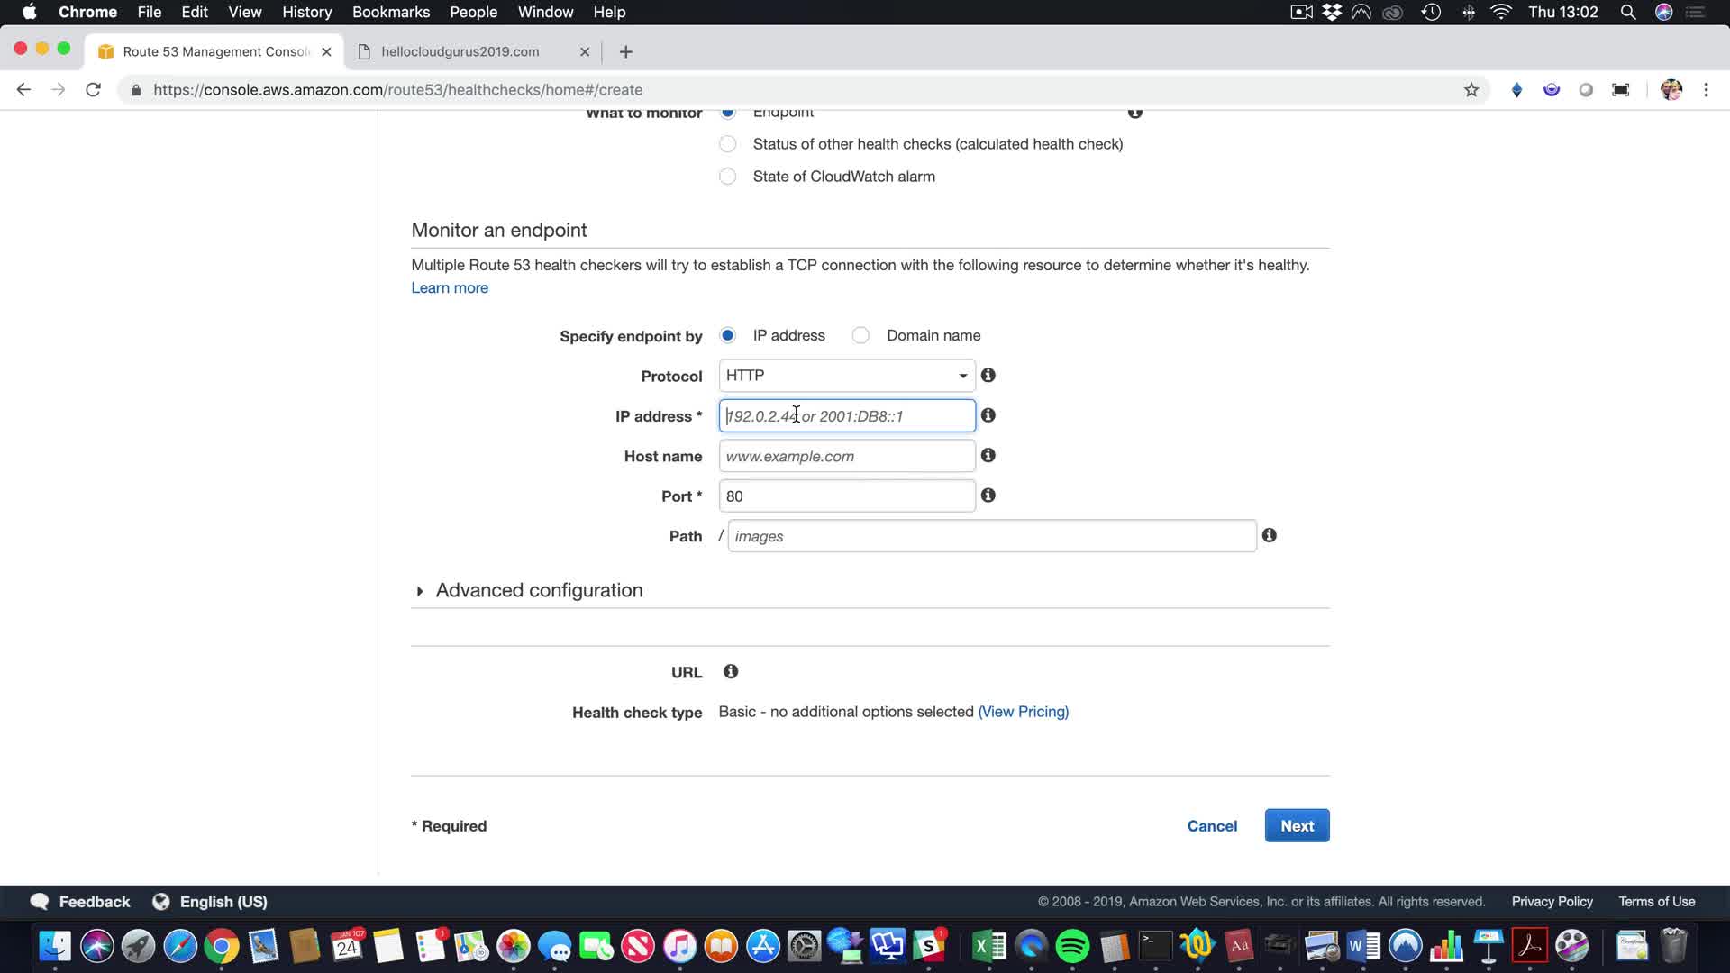Click the info icon next to URL label

tap(731, 672)
